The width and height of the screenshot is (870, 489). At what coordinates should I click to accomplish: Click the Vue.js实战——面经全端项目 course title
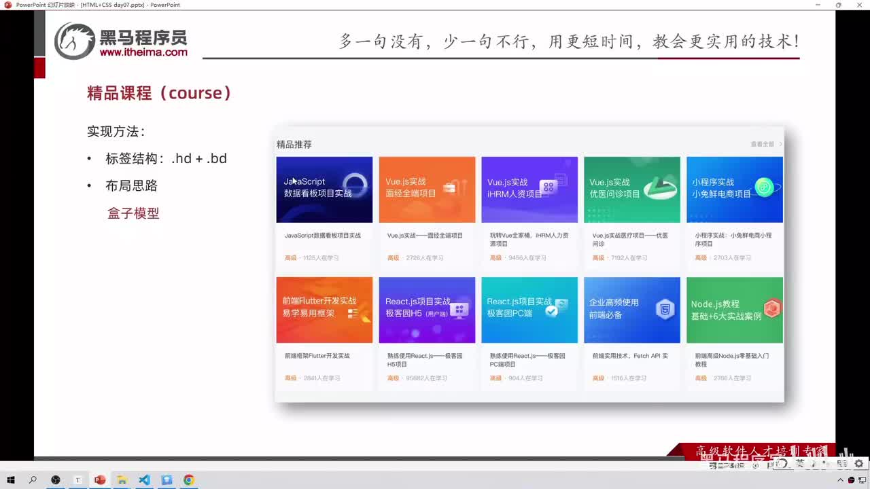pos(425,236)
